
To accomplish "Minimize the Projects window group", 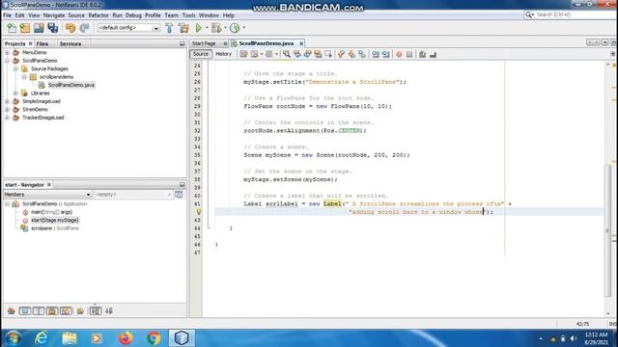I will [x=183, y=43].
